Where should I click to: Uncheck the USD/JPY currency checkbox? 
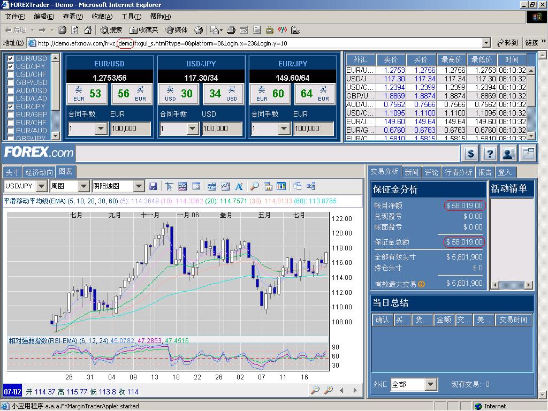coord(11,66)
